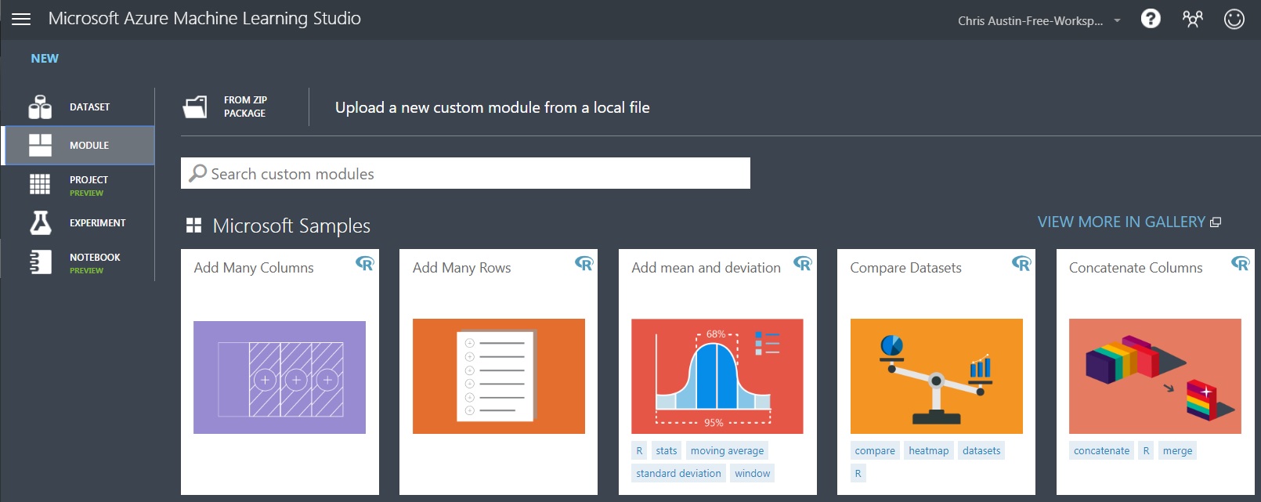Select the Add Many Columns thumbnail image
The height and width of the screenshot is (502, 1261).
click(x=280, y=377)
